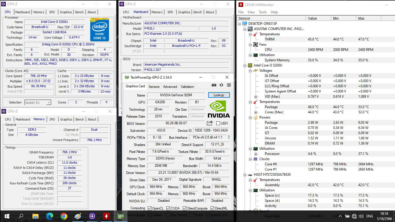Screen dimensions: 395x222
Task: Click the Sensor column header in HWMonitor
Action: point(272,18)
